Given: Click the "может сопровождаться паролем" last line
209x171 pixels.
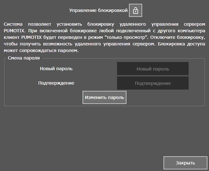Looking at the screenshot, I should pos(41,50).
